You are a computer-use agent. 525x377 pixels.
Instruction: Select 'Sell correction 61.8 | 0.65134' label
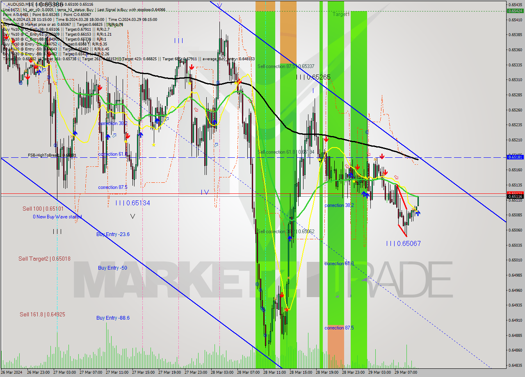tap(286, 152)
